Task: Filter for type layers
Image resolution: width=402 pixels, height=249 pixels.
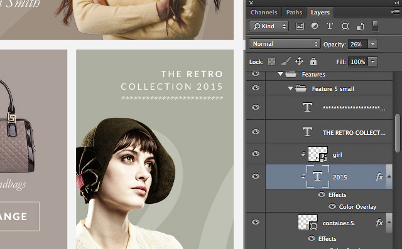Action: point(330,26)
